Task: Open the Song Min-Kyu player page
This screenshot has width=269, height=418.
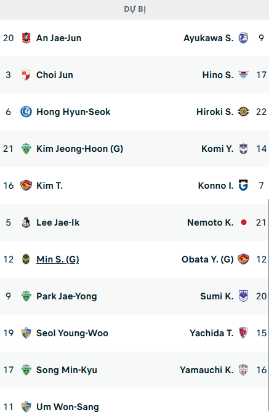Action: click(66, 370)
